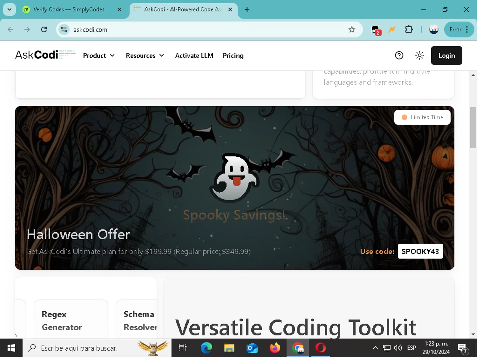477x357 pixels.
Task: Copy the SPOOKY43 promo code
Action: 420,251
